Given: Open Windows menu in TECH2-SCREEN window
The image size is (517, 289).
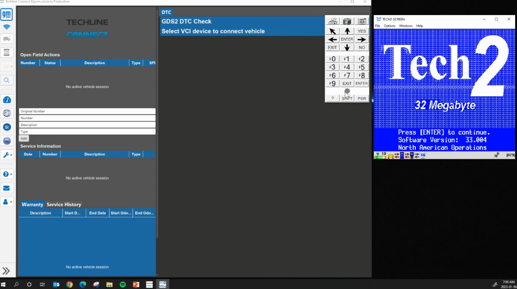Looking at the screenshot, I should (405, 26).
